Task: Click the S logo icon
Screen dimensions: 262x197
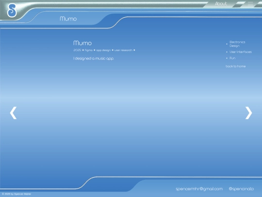Action: [12, 11]
